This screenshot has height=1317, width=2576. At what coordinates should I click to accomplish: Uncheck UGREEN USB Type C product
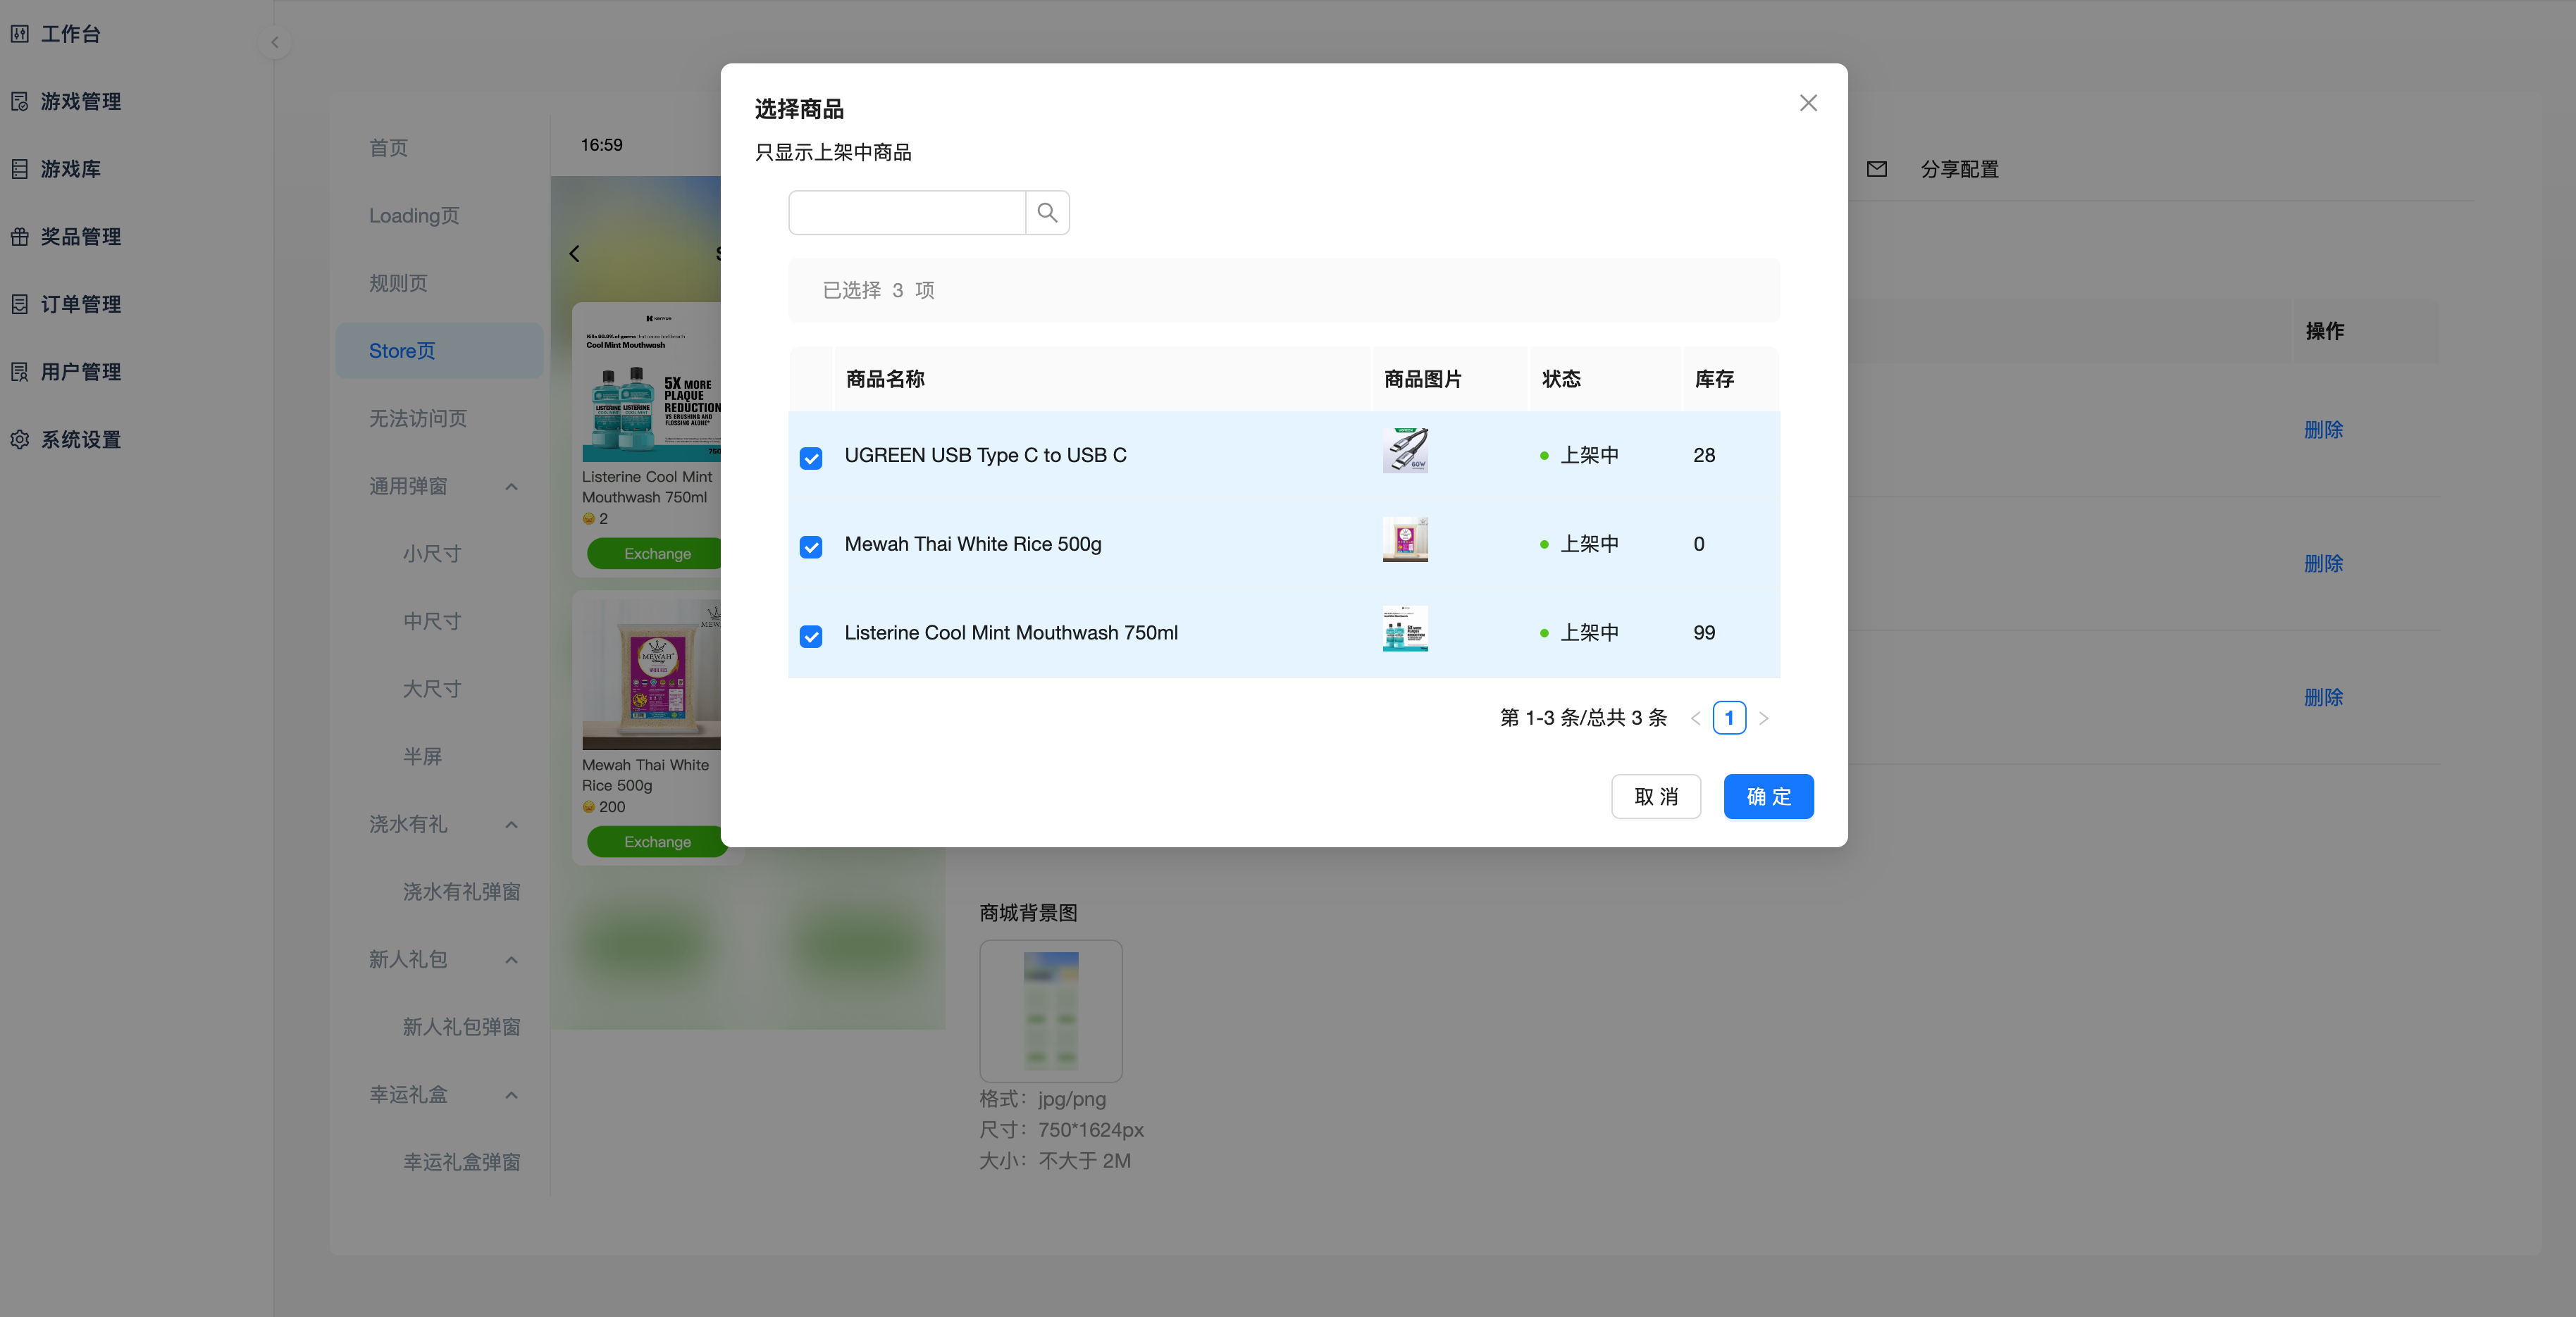click(x=811, y=458)
